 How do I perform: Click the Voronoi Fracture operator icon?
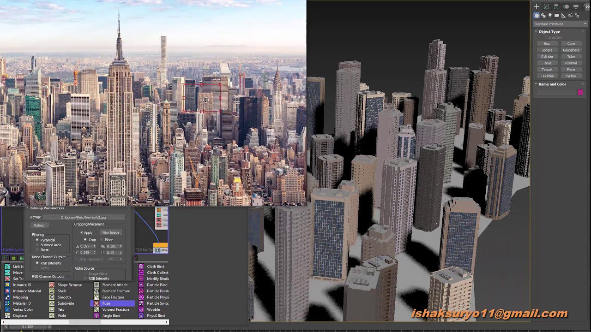[x=96, y=309]
